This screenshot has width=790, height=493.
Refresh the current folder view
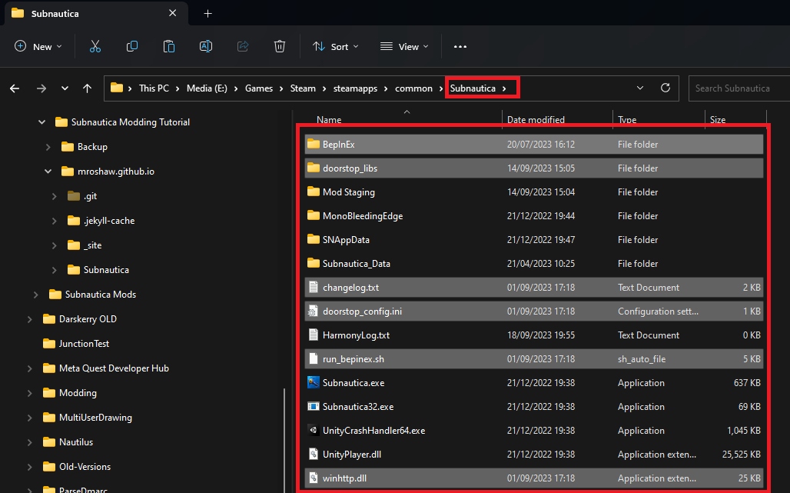666,88
